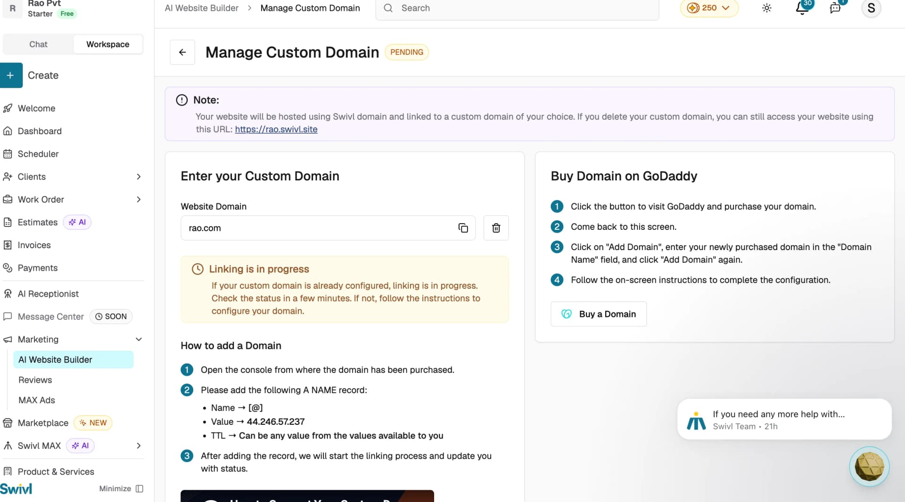The image size is (905, 502).
Task: Open the Swivl Team help message
Action: point(784,420)
